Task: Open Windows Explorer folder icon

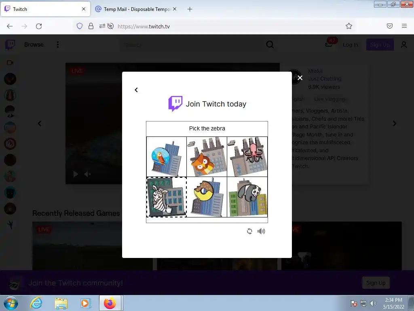Action: click(x=61, y=303)
